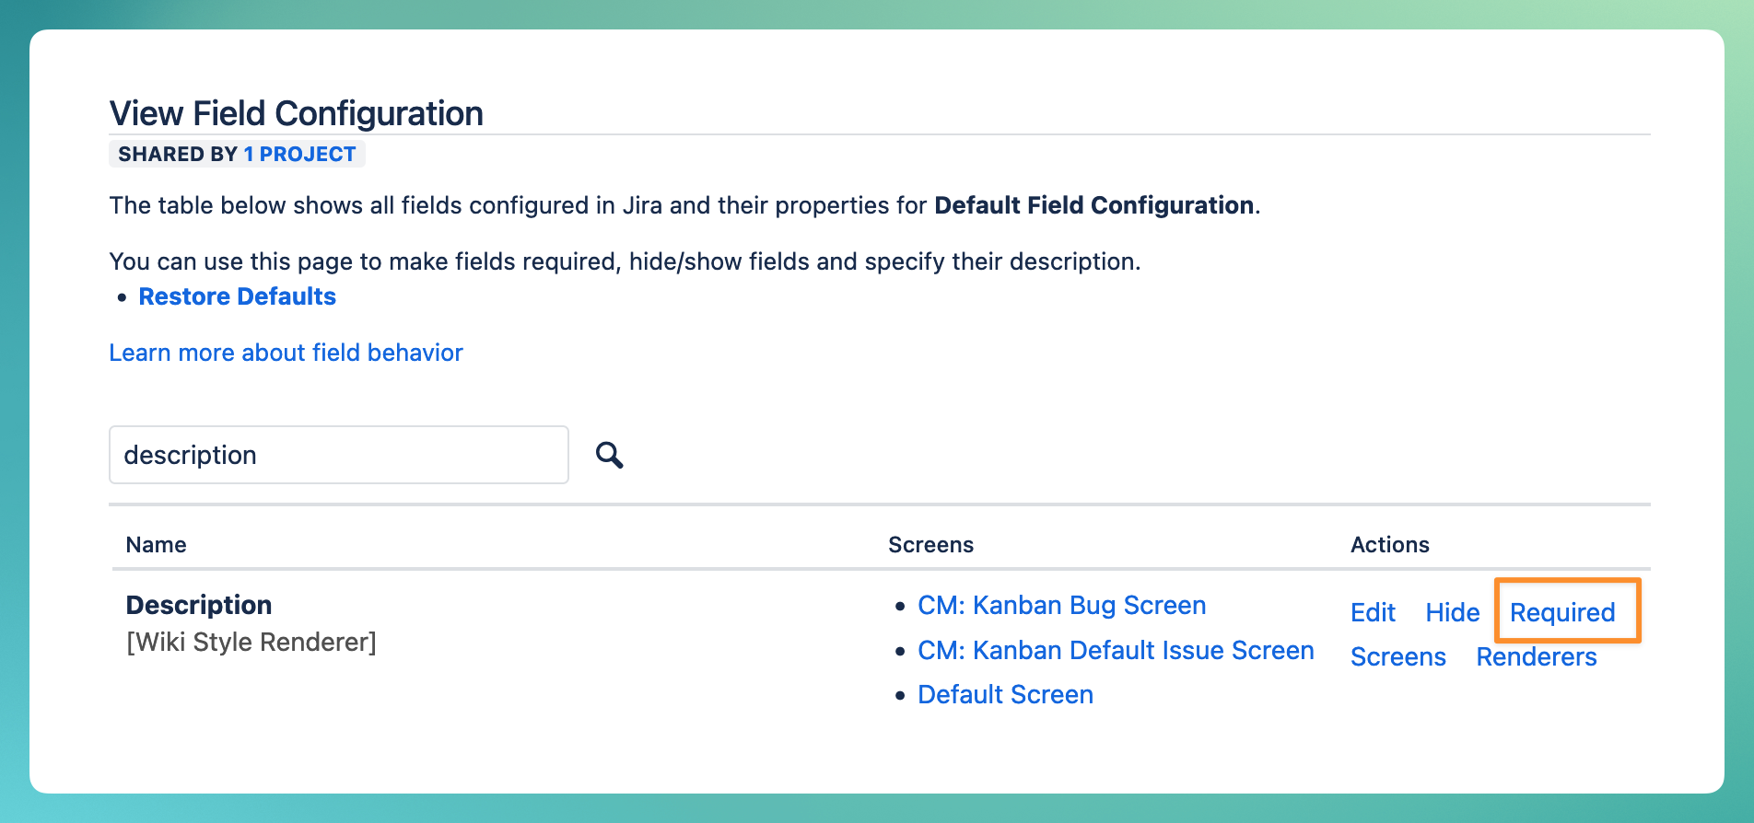Make the Description field Required
Viewport: 1754px width, 823px height.
click(x=1562, y=612)
